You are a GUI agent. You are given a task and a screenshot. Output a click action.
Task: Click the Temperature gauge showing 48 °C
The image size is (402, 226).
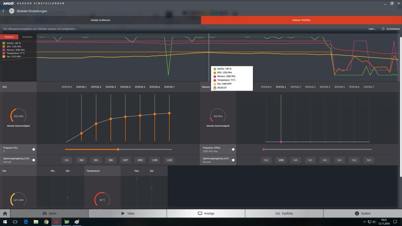pyautogui.click(x=102, y=200)
